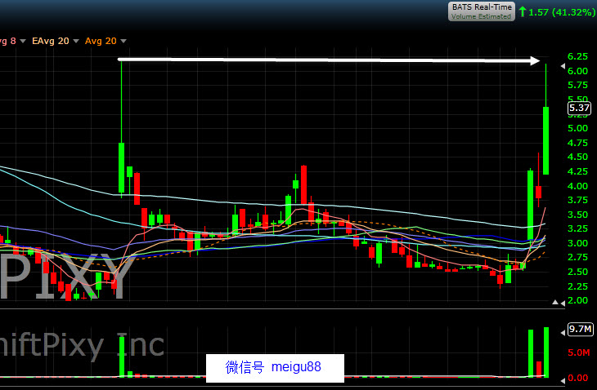
Task: Click the 2.00 price axis label
Action: point(577,300)
